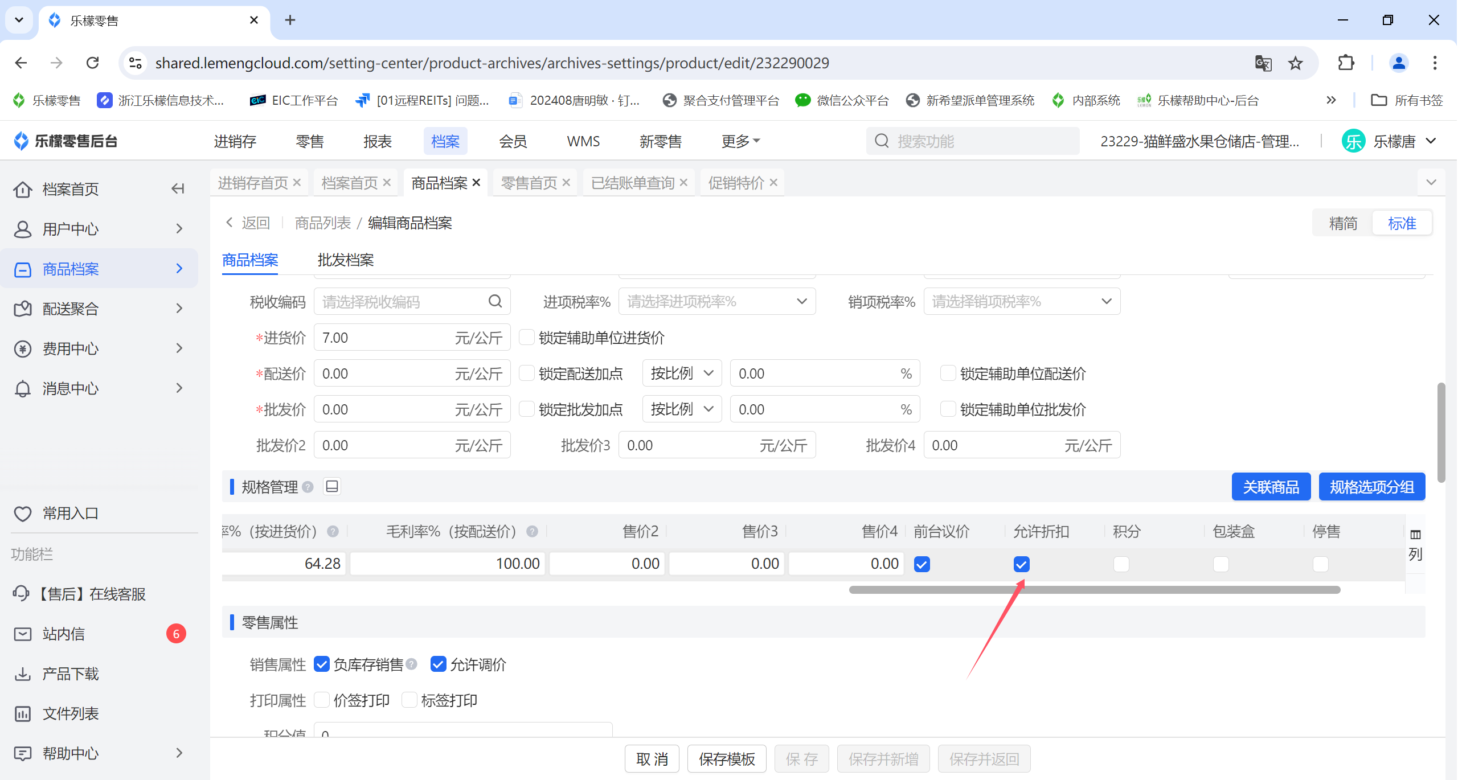Close the 促销特价 tab
This screenshot has width=1458, height=780.
(773, 182)
